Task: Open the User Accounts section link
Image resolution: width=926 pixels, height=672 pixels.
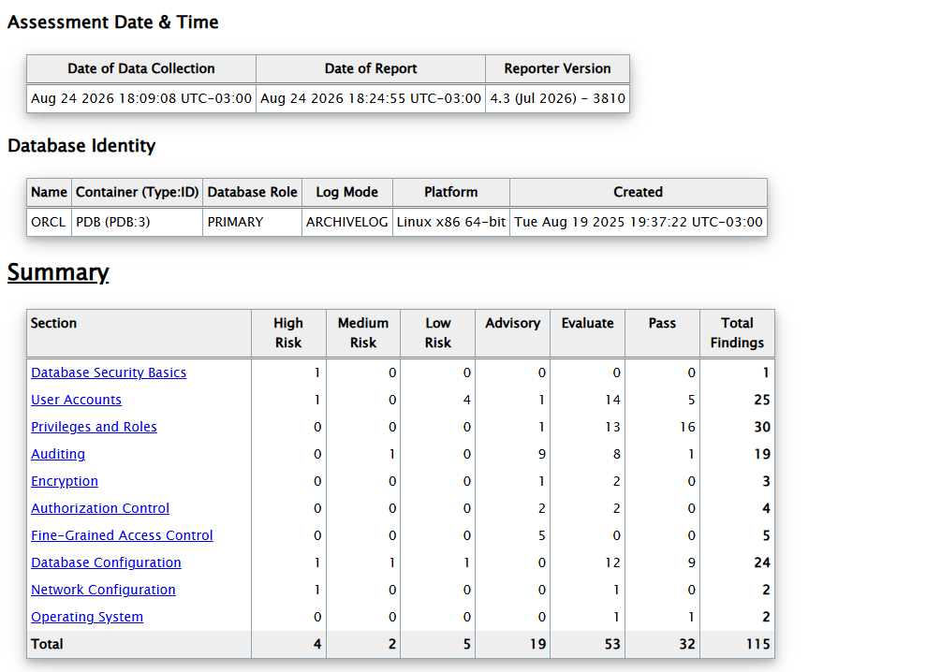Action: [x=76, y=400]
